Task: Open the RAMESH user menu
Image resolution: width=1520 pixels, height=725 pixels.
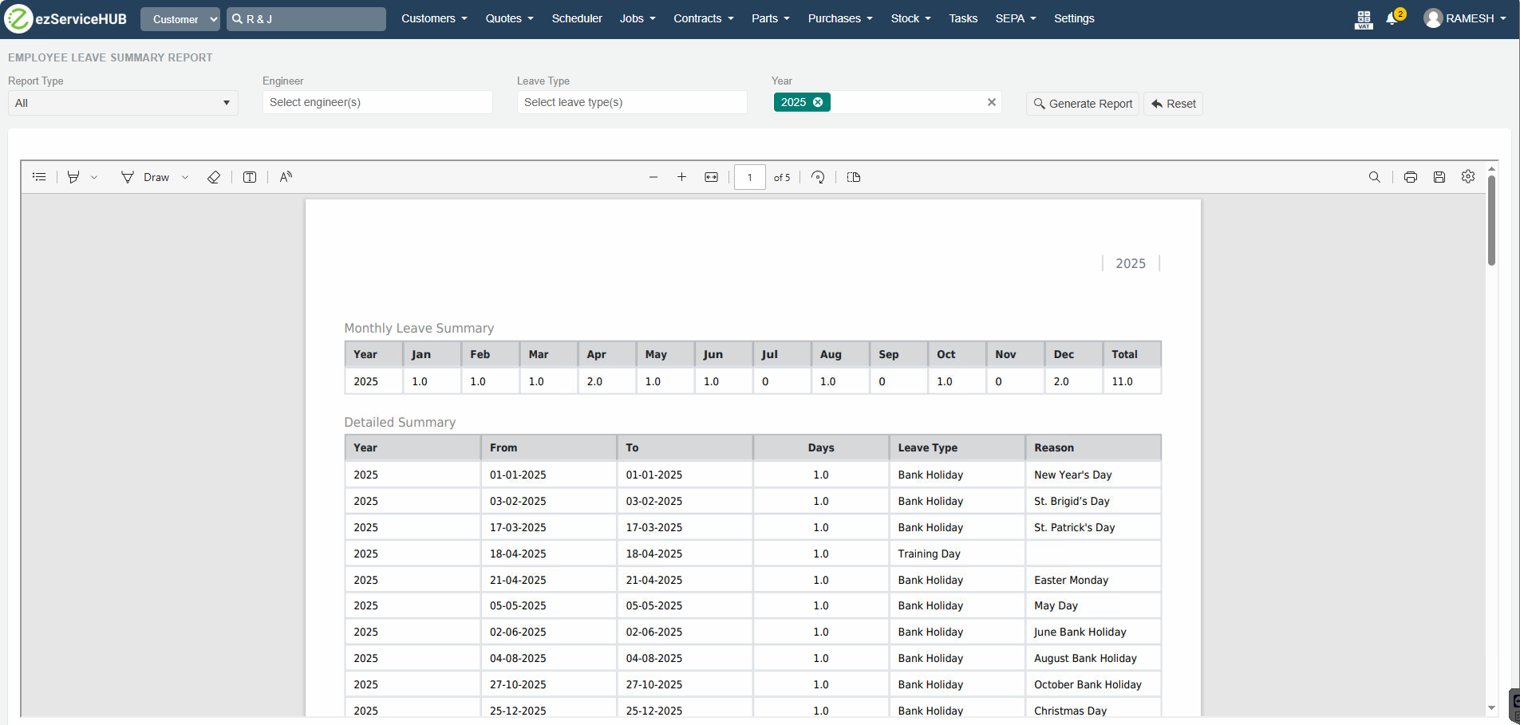Action: pyautogui.click(x=1465, y=18)
